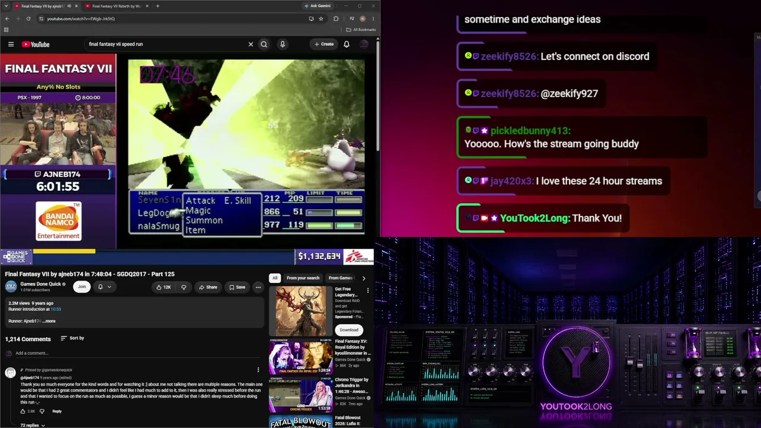Open the Fatal Blowout 2026 video thumbnail
761x428 pixels.
pyautogui.click(x=300, y=421)
